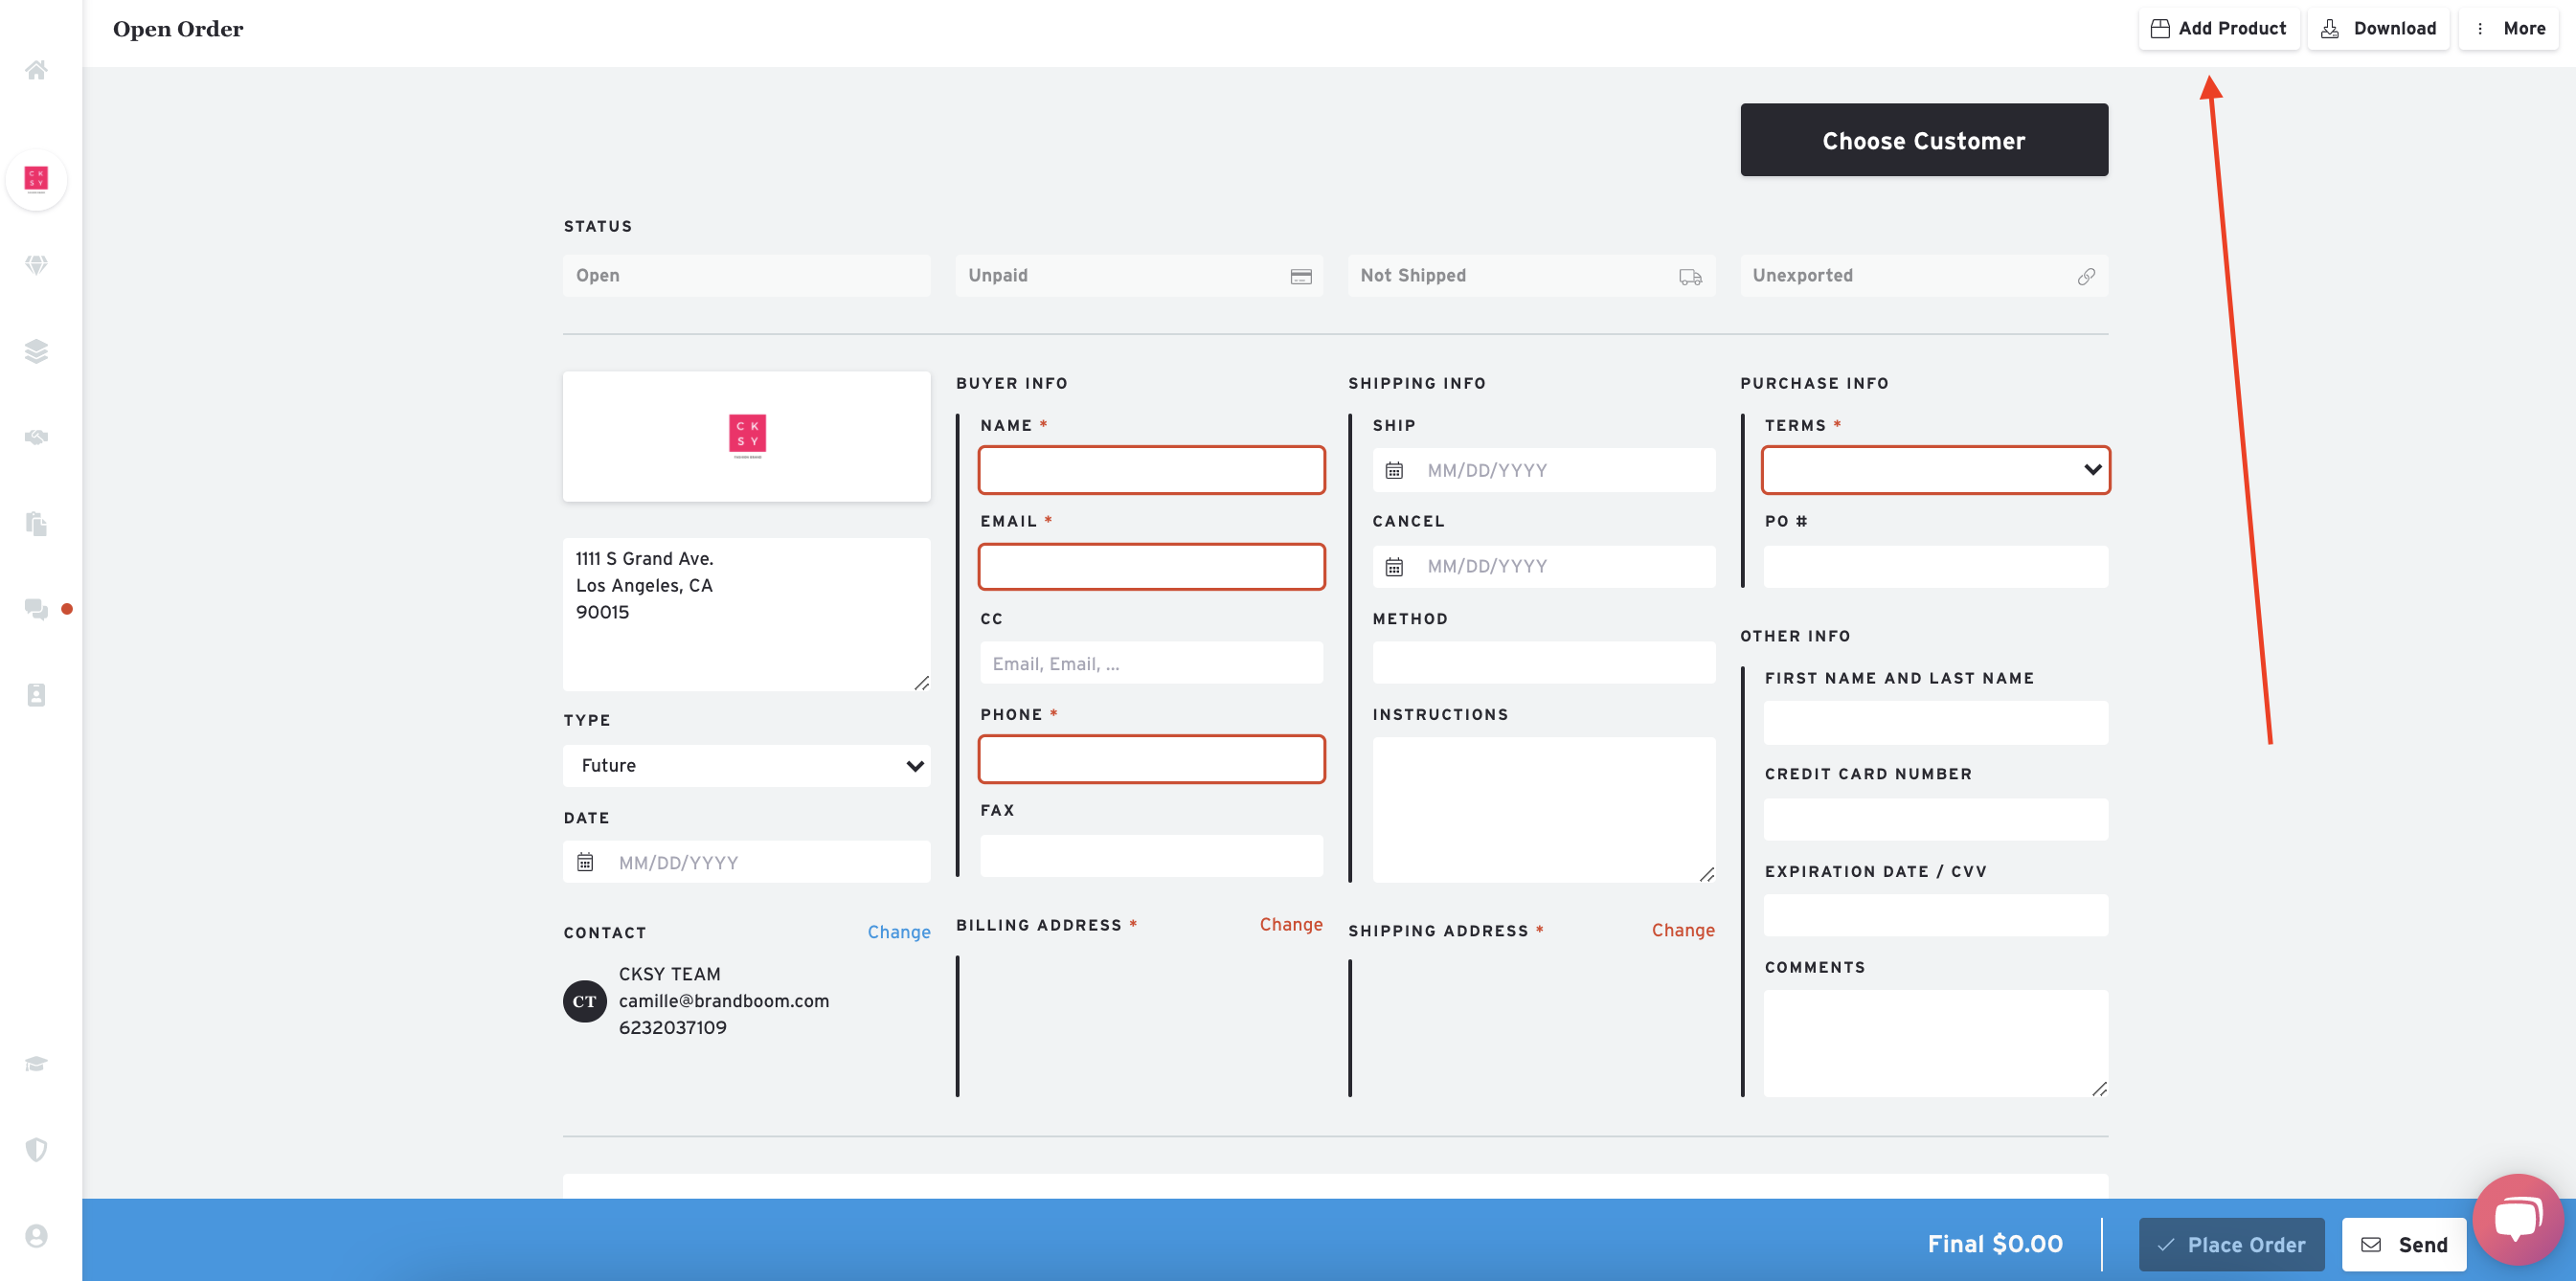
Task: Click the CC email input field
Action: [1151, 664]
